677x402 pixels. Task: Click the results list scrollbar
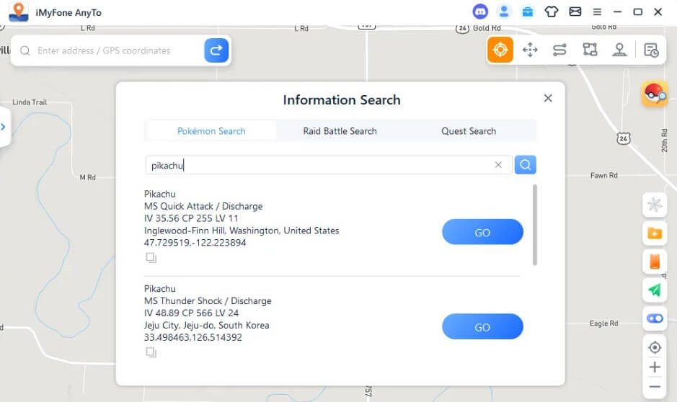[x=535, y=225]
